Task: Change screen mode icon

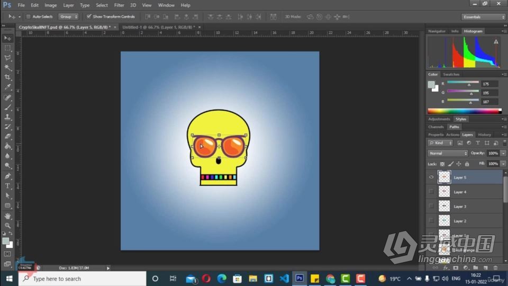Action: pos(7,264)
